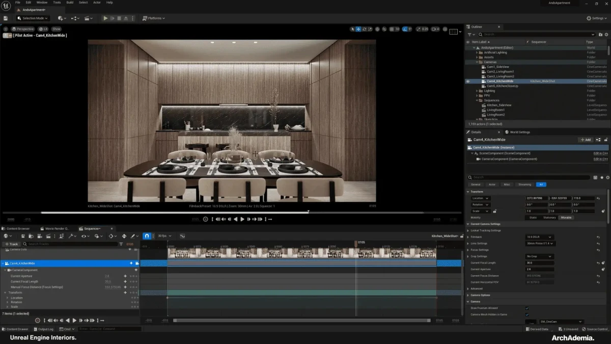Open the Content Drawer
This screenshot has width=611, height=344.
click(x=15, y=329)
